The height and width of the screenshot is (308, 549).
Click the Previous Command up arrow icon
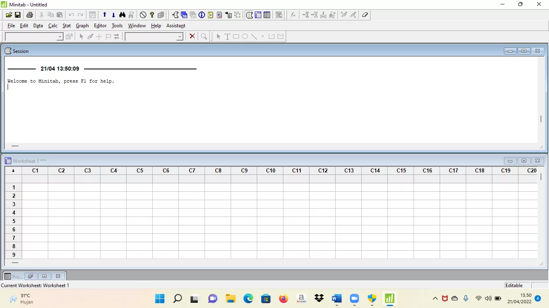tap(104, 15)
